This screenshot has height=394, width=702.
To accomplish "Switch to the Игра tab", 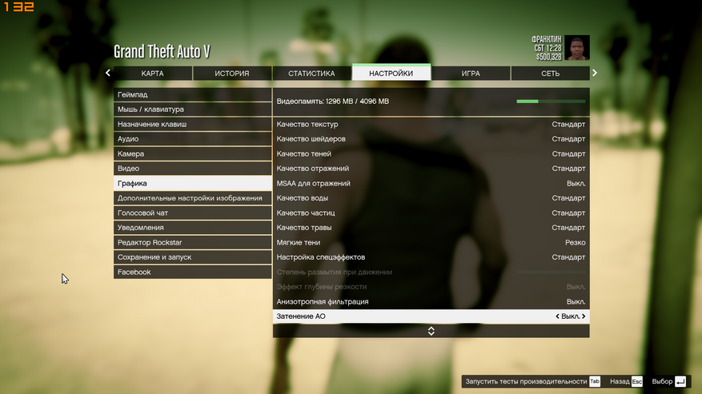I will [x=471, y=74].
